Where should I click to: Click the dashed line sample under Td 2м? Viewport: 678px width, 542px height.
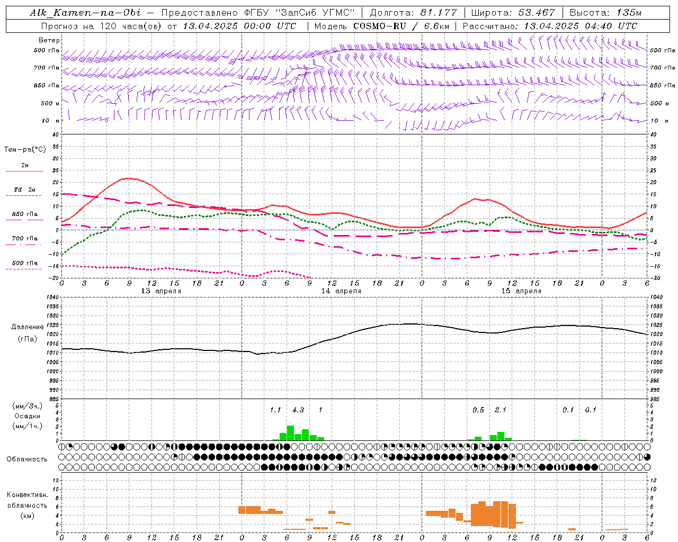pyautogui.click(x=23, y=195)
